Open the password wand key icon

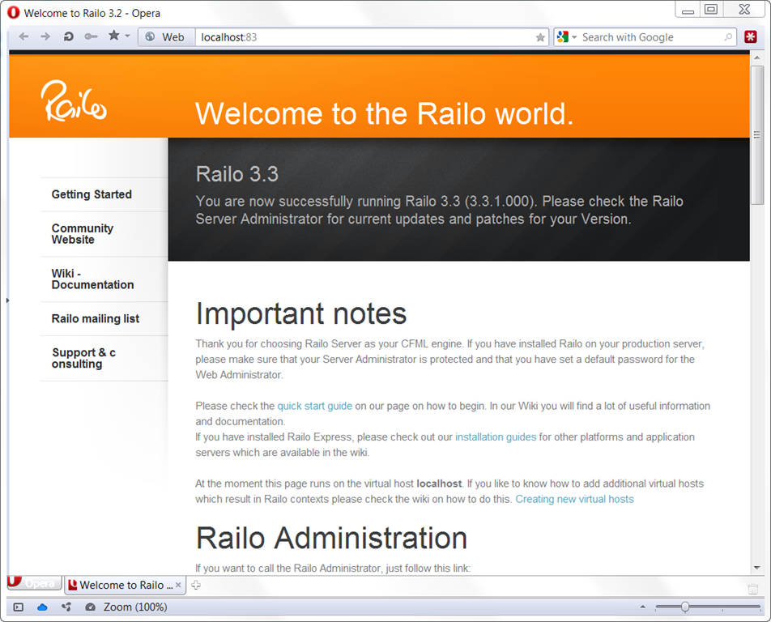pos(91,36)
